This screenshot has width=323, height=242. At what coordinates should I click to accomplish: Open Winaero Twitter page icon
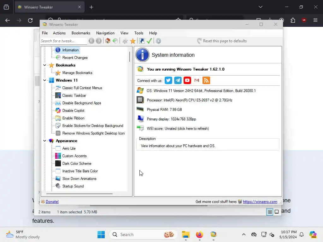pyautogui.click(x=168, y=80)
